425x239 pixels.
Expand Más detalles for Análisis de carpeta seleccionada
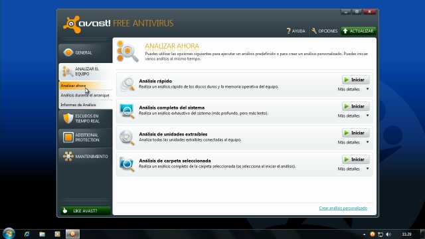coord(353,169)
